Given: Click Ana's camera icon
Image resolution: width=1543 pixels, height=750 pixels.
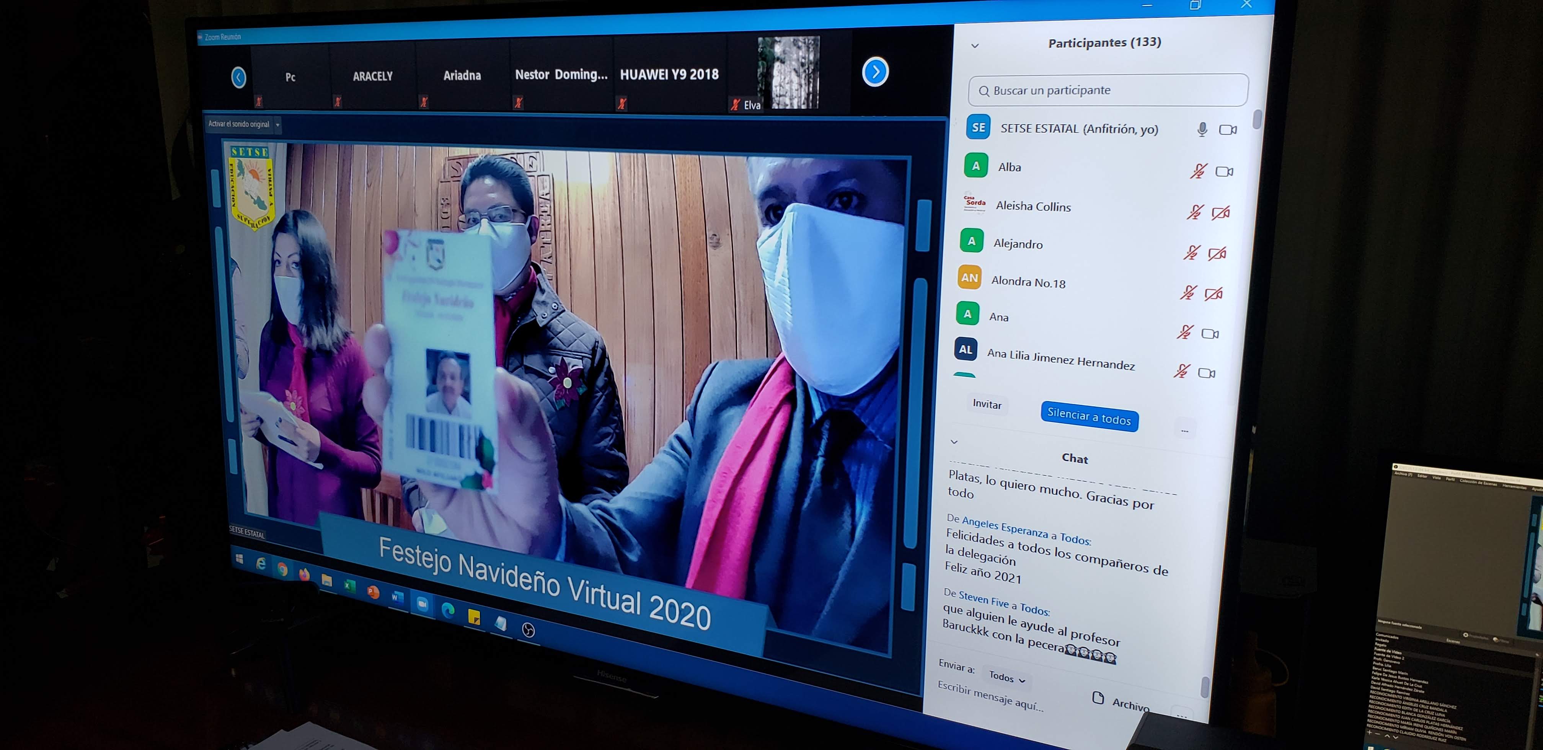Looking at the screenshot, I should point(1210,334).
